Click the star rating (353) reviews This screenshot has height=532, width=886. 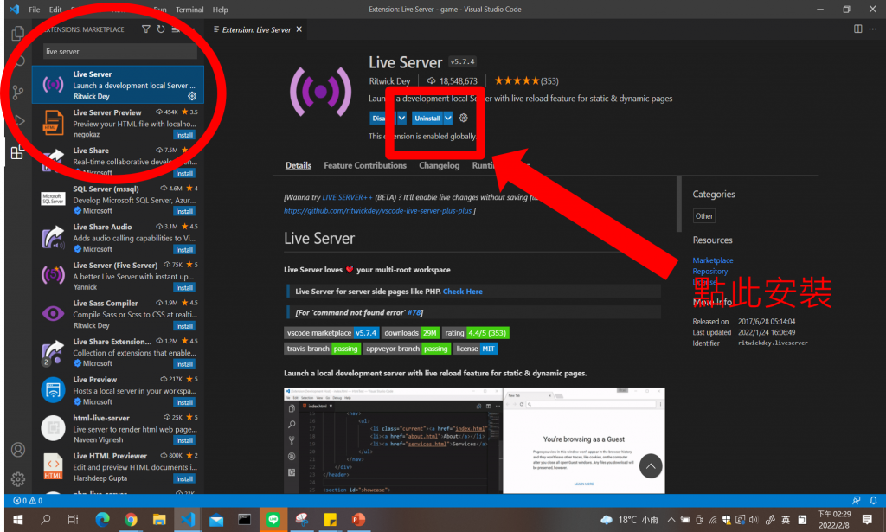tap(526, 80)
